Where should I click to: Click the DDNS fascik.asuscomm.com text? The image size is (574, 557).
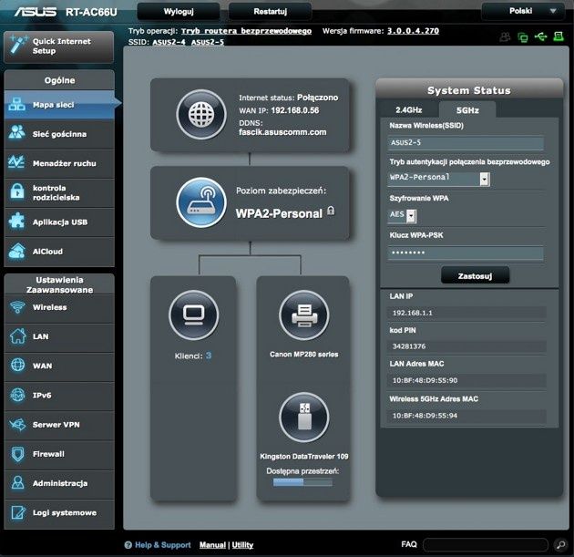[x=282, y=132]
